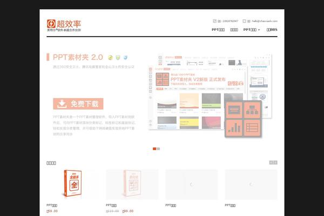
Task: Click the yellow-green 360 badge icon
Action: click(110, 57)
